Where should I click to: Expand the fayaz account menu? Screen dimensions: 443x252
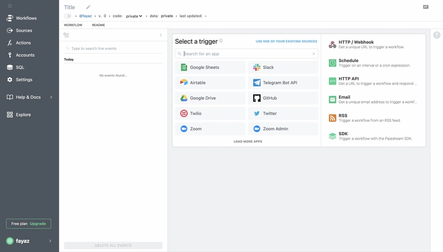[x=29, y=241]
